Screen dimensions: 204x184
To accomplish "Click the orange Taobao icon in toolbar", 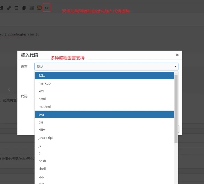I will pos(39,8).
